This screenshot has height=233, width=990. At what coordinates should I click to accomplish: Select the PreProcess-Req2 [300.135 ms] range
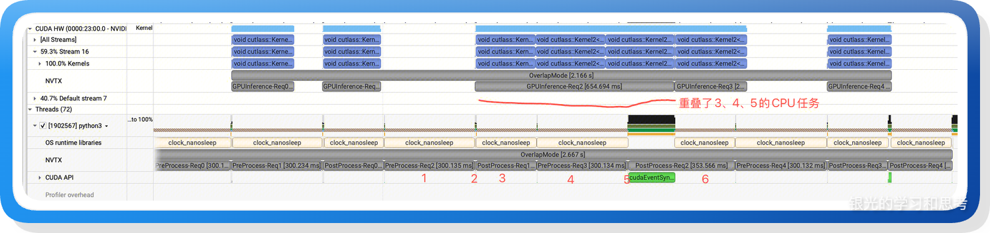430,166
